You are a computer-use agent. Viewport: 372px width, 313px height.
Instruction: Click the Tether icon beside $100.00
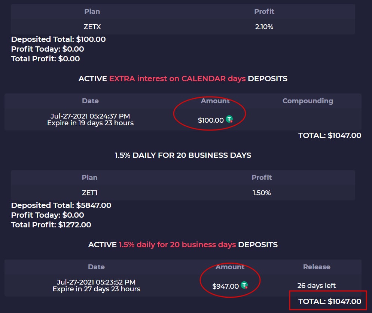pos(229,119)
